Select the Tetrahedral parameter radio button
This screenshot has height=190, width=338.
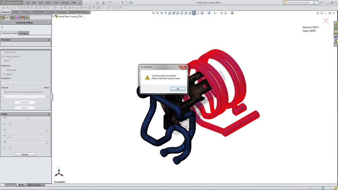(x=5, y=70)
